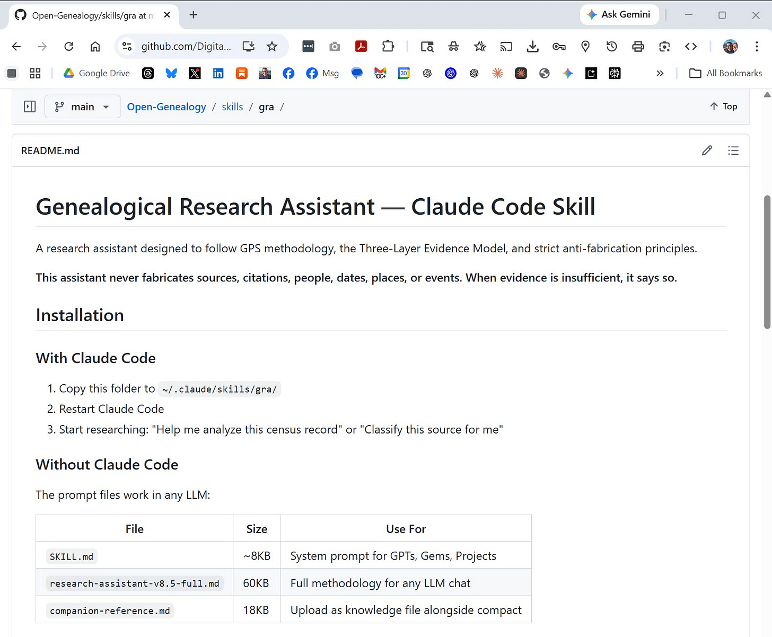Click the ~/.claude/skills/gra/ code path
This screenshot has width=772, height=637.
(x=220, y=389)
